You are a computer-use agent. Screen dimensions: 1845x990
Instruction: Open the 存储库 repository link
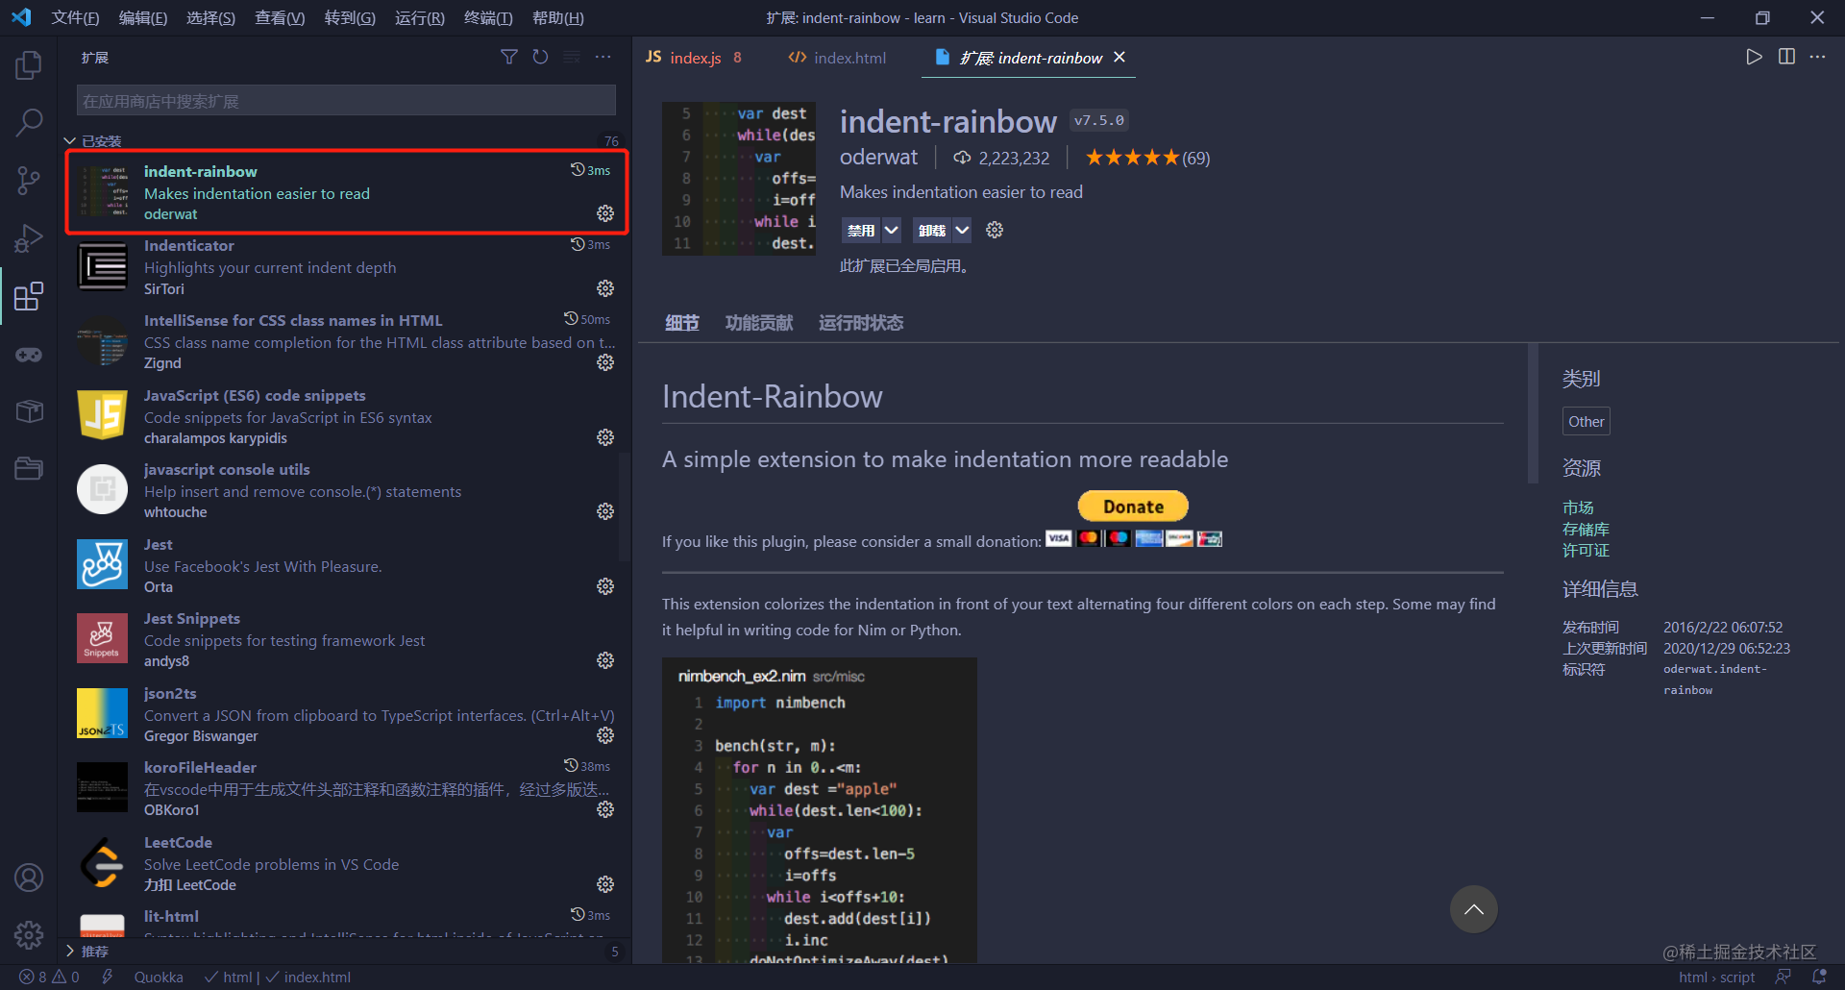(x=1586, y=529)
